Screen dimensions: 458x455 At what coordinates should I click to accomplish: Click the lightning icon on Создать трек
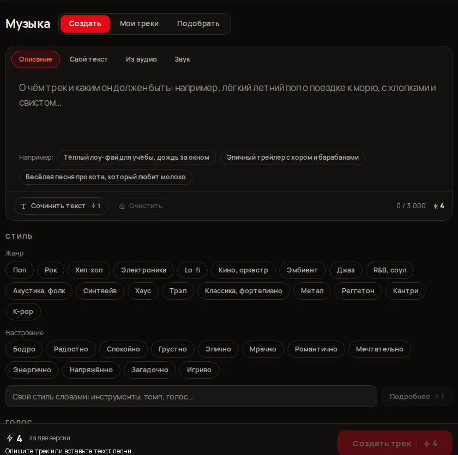[426, 444]
